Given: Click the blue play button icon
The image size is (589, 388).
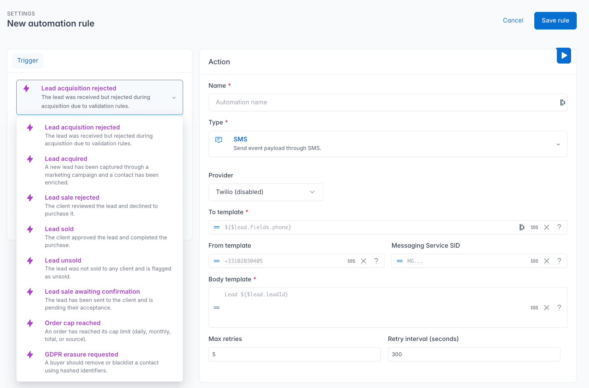Looking at the screenshot, I should tap(564, 56).
